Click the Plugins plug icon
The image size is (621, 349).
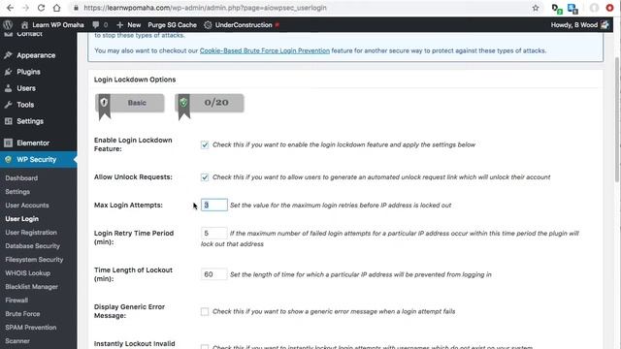[9, 72]
